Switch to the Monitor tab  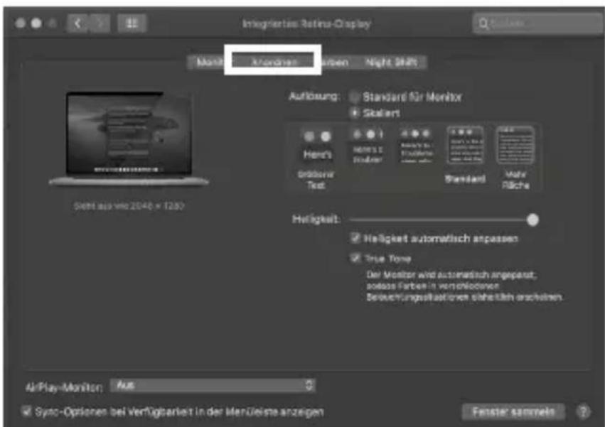click(208, 62)
